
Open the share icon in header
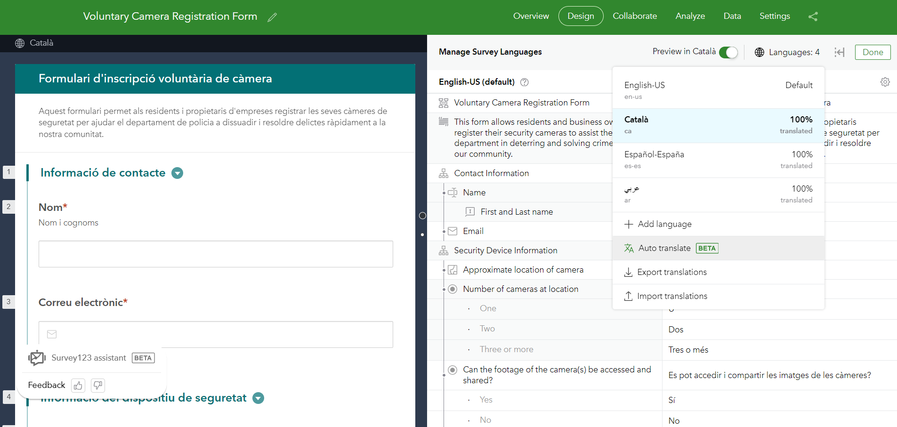coord(813,16)
